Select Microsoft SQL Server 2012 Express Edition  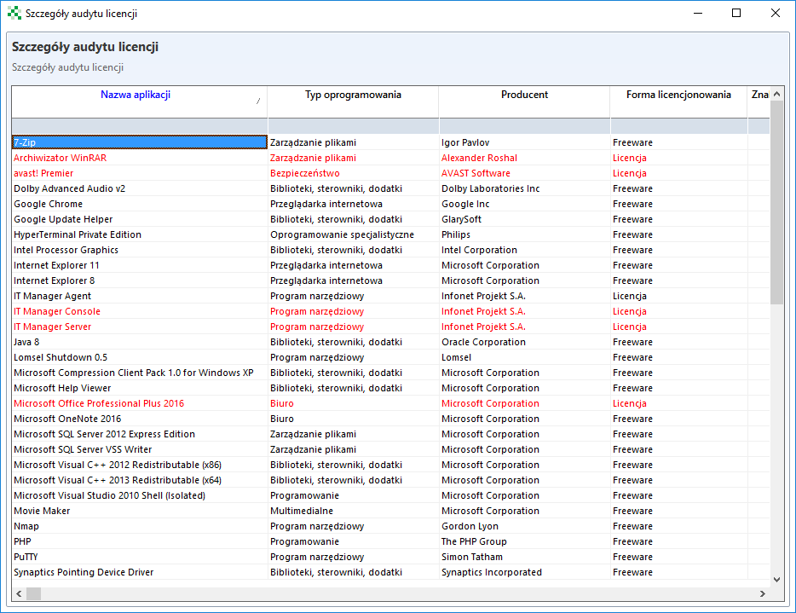391,434
